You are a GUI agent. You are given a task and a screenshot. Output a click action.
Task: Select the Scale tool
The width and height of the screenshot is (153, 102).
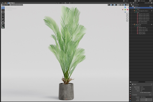3,19
